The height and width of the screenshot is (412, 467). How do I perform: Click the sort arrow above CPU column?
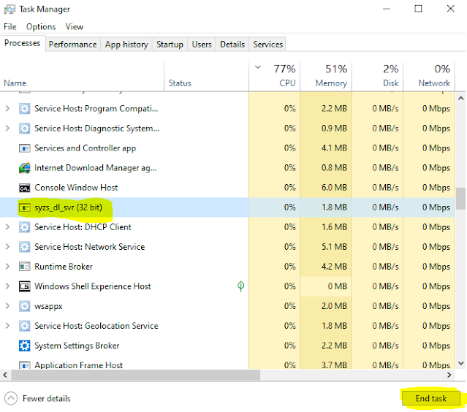coord(258,67)
